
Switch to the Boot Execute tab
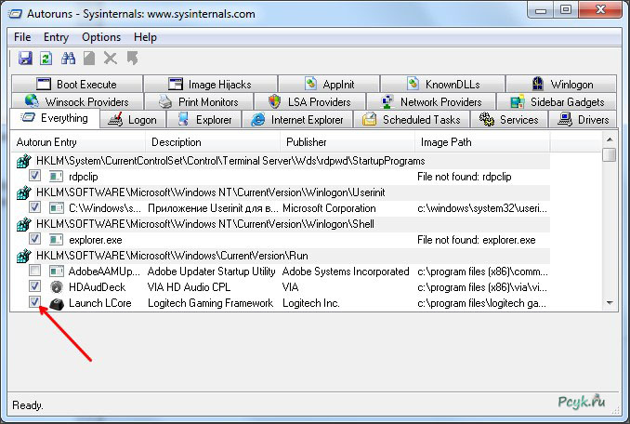click(77, 84)
